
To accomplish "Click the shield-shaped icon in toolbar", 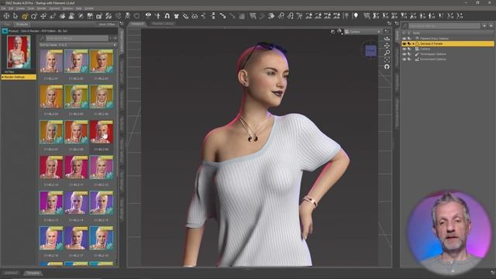I will (x=136, y=15).
